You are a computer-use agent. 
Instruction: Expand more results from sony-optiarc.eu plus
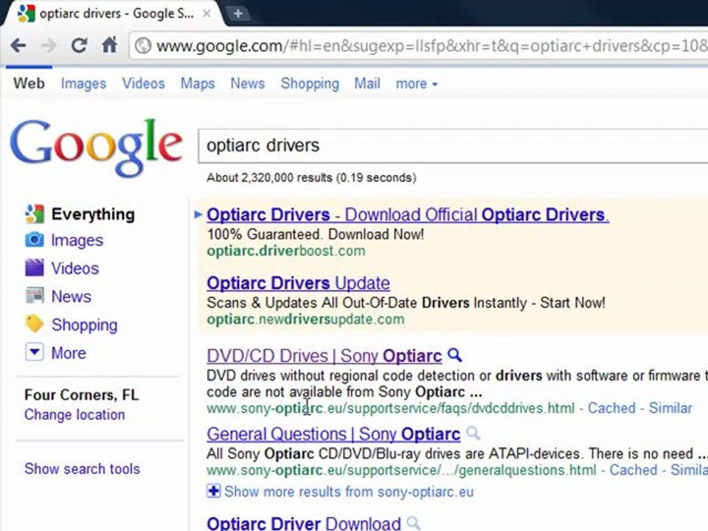click(214, 491)
